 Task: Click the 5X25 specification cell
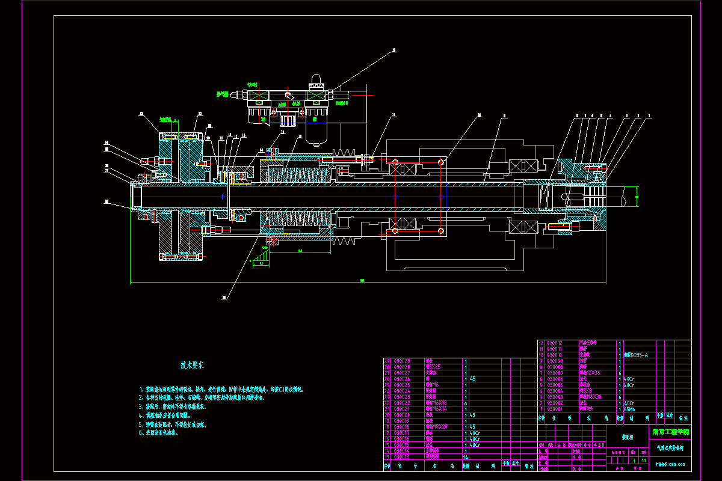tap(434, 367)
